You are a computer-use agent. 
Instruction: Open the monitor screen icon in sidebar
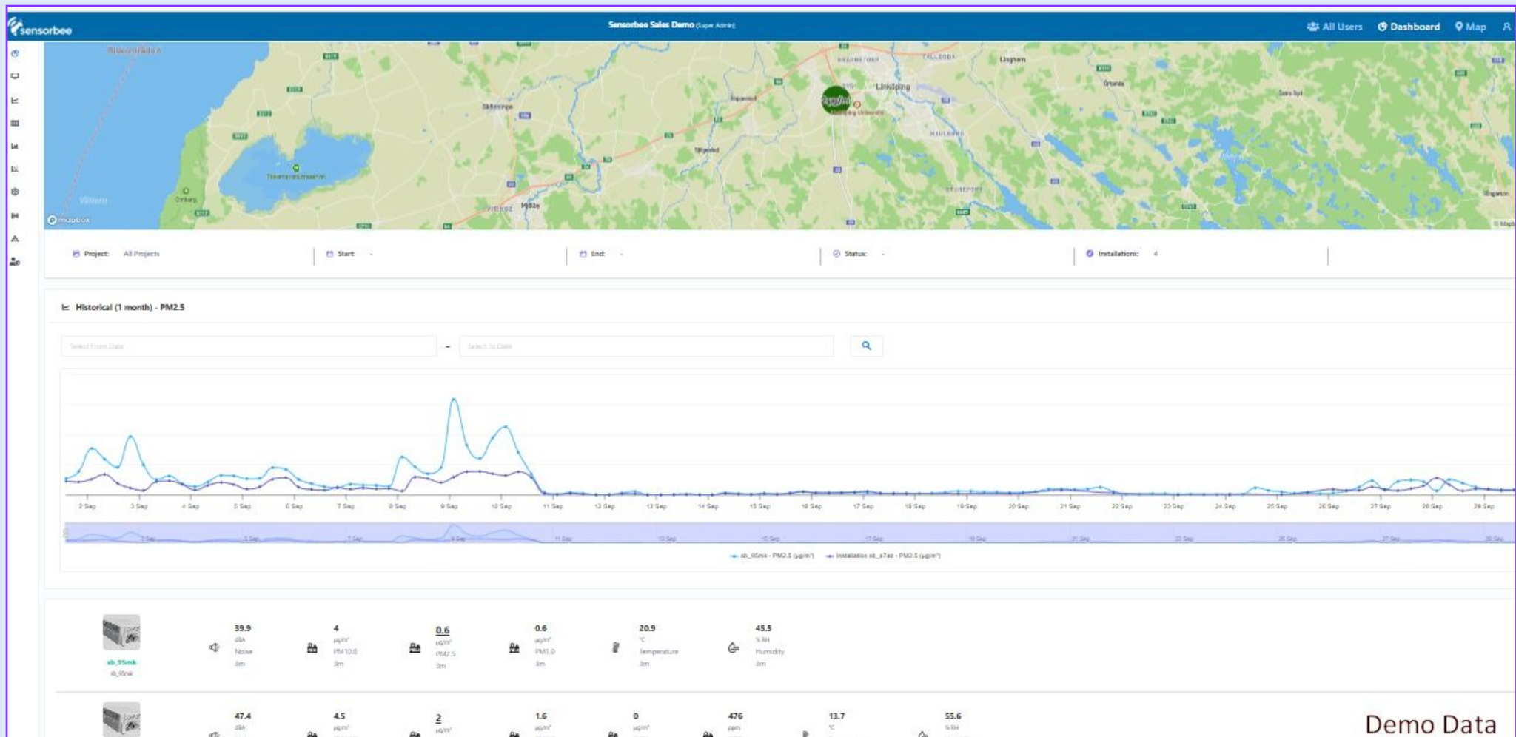pos(15,76)
